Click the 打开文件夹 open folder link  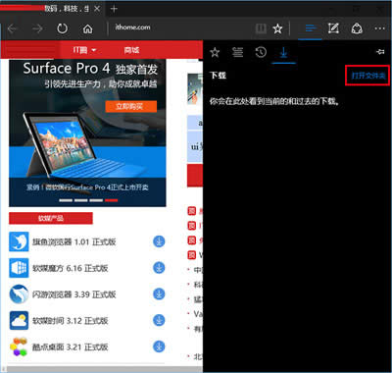(368, 76)
